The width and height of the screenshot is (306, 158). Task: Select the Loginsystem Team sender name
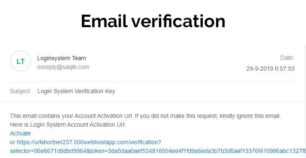point(61,58)
